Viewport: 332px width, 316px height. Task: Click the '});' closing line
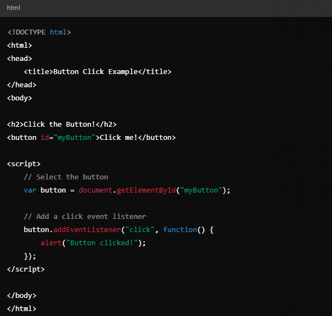[x=30, y=256]
